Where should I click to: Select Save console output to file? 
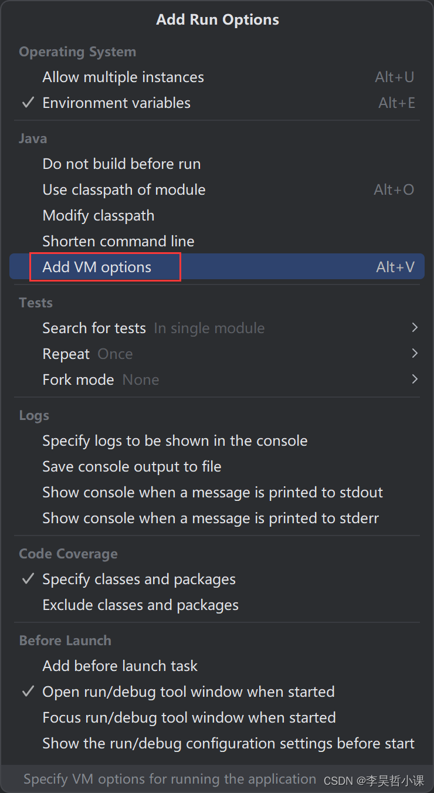tap(217, 466)
